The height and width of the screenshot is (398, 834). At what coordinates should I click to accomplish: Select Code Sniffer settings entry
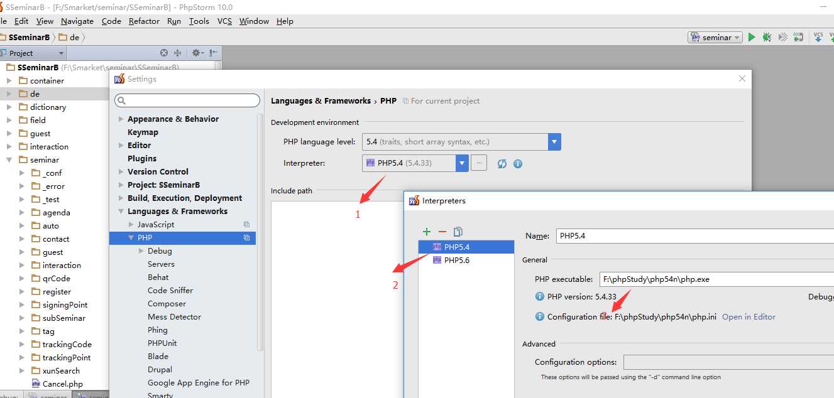(x=170, y=290)
